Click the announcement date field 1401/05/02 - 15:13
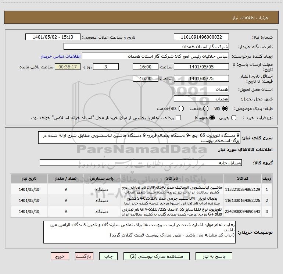283x274 pixels. [53, 37]
